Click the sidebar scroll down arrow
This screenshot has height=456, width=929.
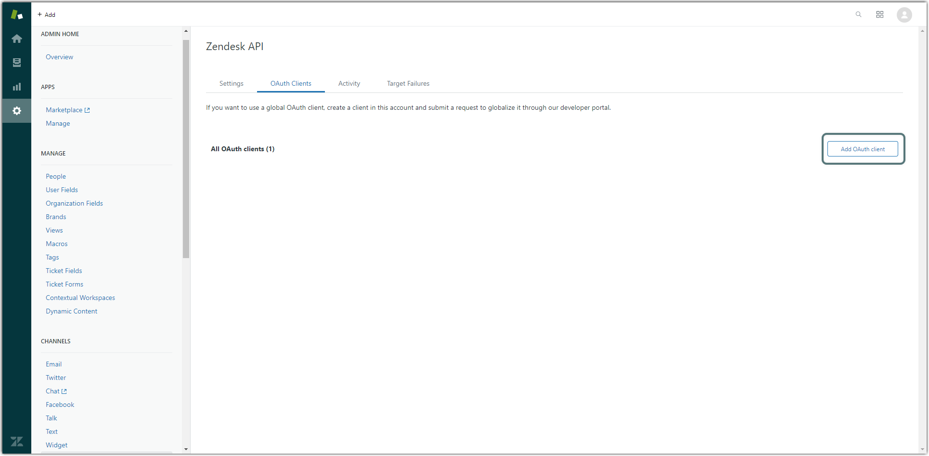coord(186,449)
